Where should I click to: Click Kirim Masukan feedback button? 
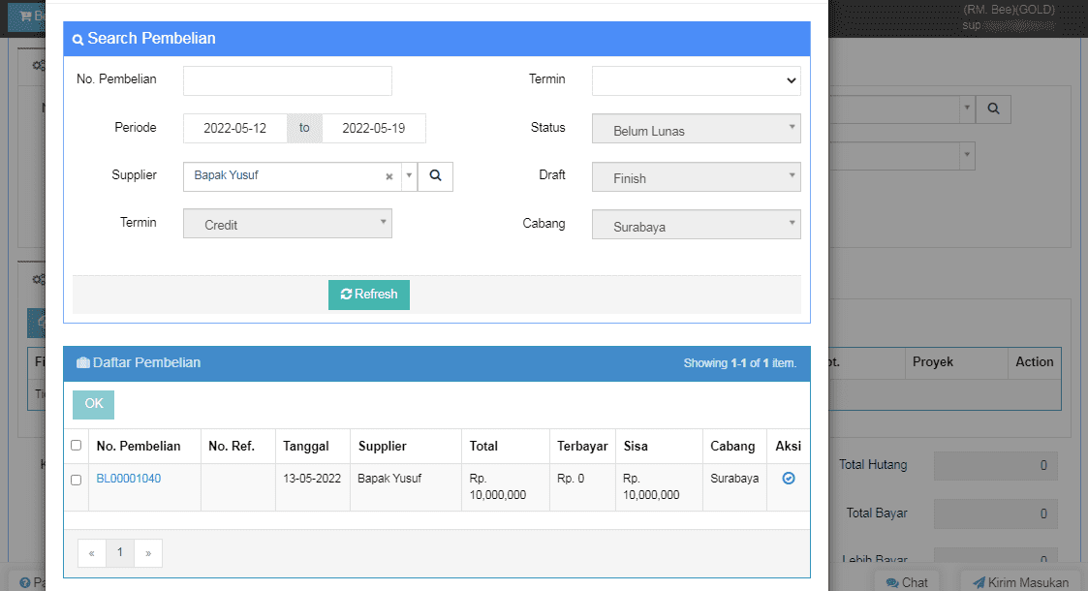point(1021,582)
